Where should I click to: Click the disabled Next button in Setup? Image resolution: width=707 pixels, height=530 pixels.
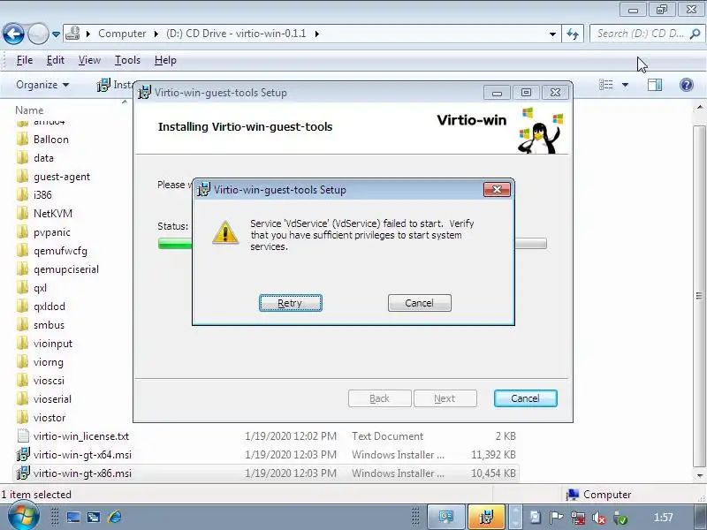(445, 398)
